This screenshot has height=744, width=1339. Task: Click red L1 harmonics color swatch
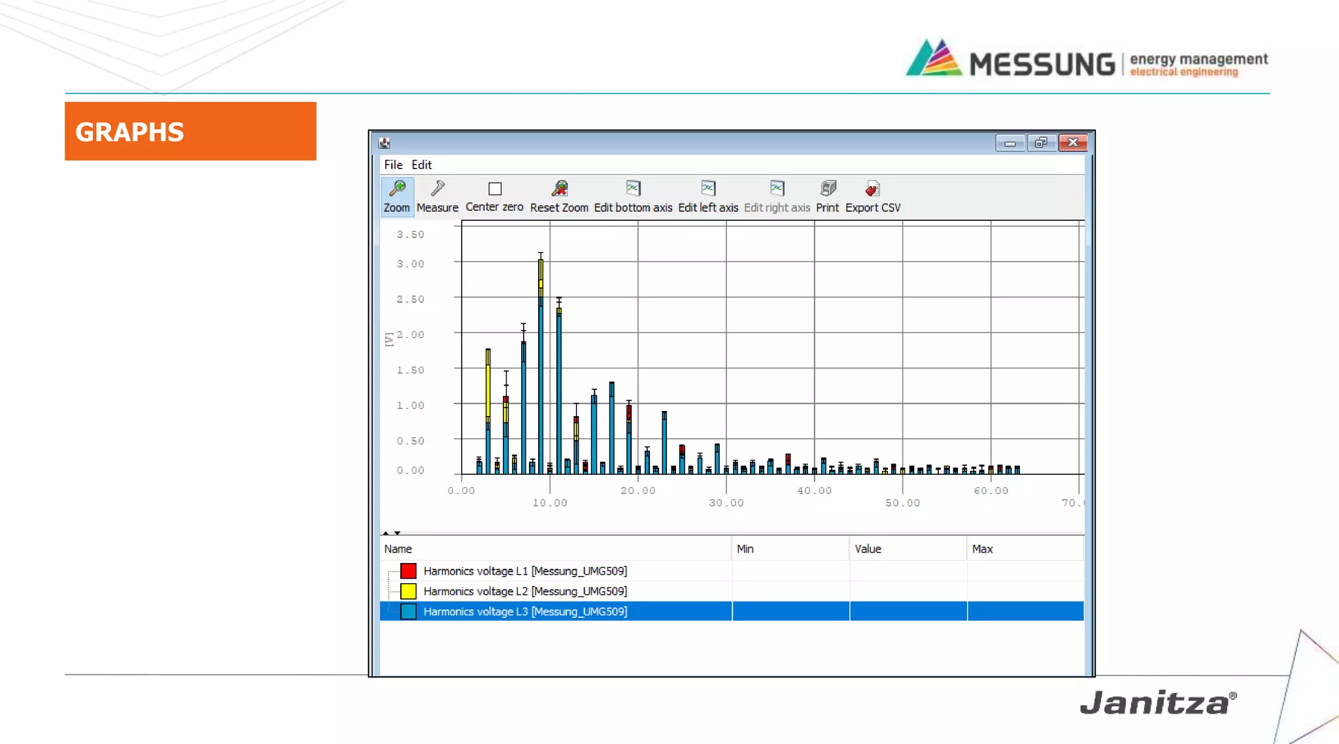click(x=408, y=571)
